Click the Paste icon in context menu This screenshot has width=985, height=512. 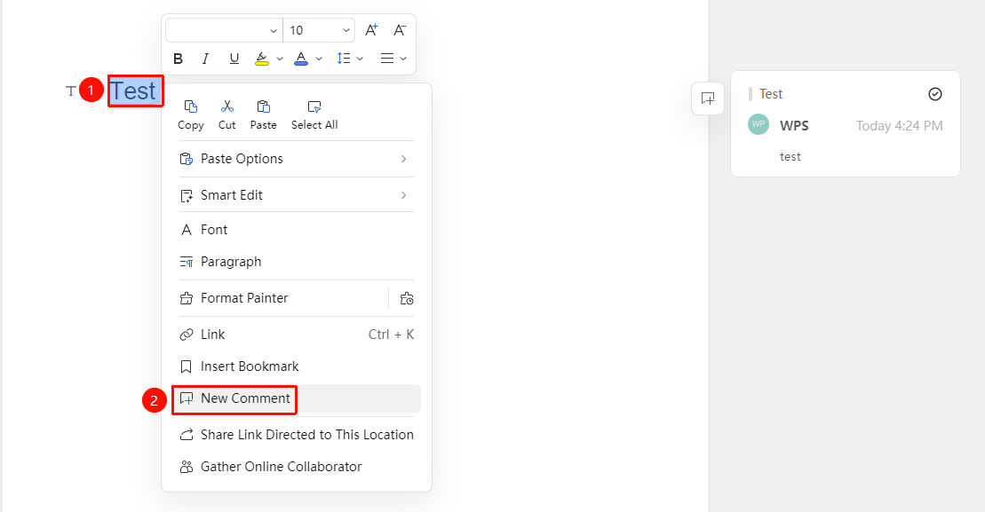264,106
